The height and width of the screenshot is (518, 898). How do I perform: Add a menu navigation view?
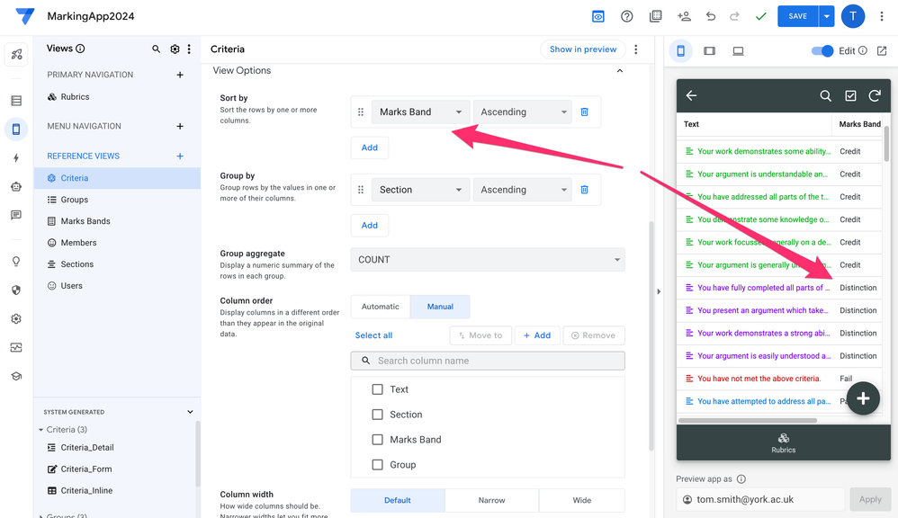pos(180,127)
